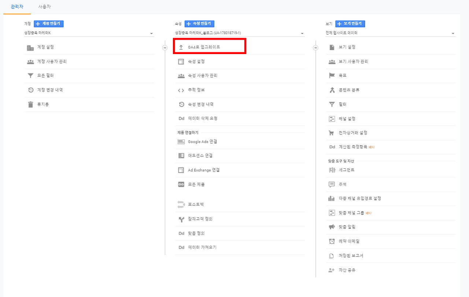
Task: Click the shopping cart icon for 전자상거래 설정
Action: [x=332, y=133]
